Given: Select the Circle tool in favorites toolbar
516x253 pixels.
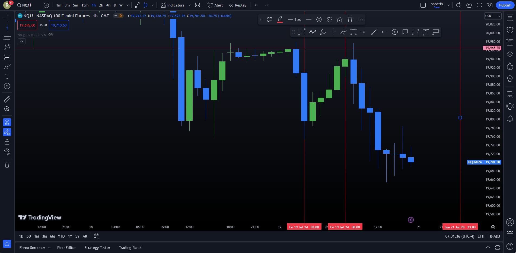Looking at the screenshot, I should (x=395, y=32).
